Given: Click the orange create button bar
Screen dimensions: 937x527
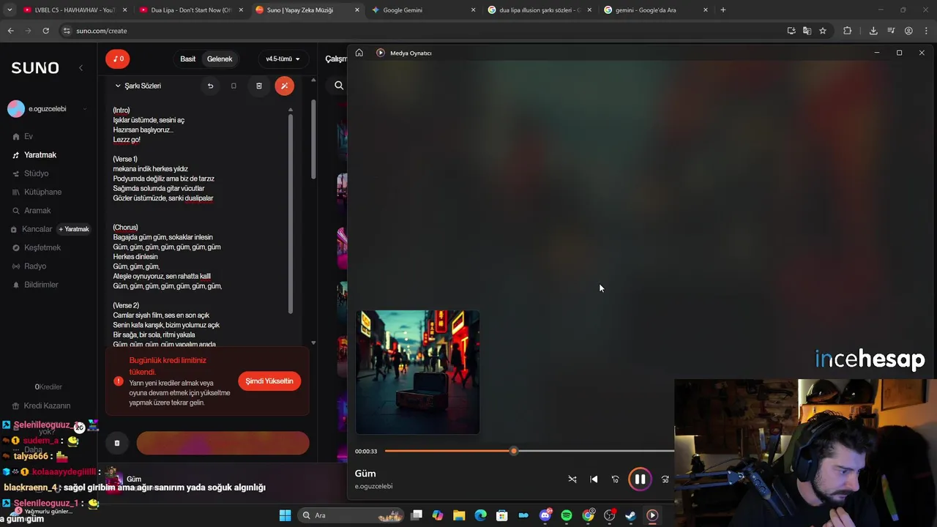Looking at the screenshot, I should [223, 443].
